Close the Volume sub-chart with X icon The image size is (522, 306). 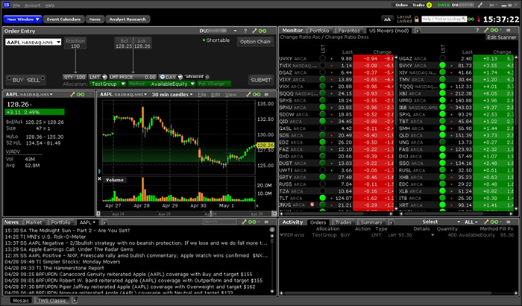click(x=99, y=179)
